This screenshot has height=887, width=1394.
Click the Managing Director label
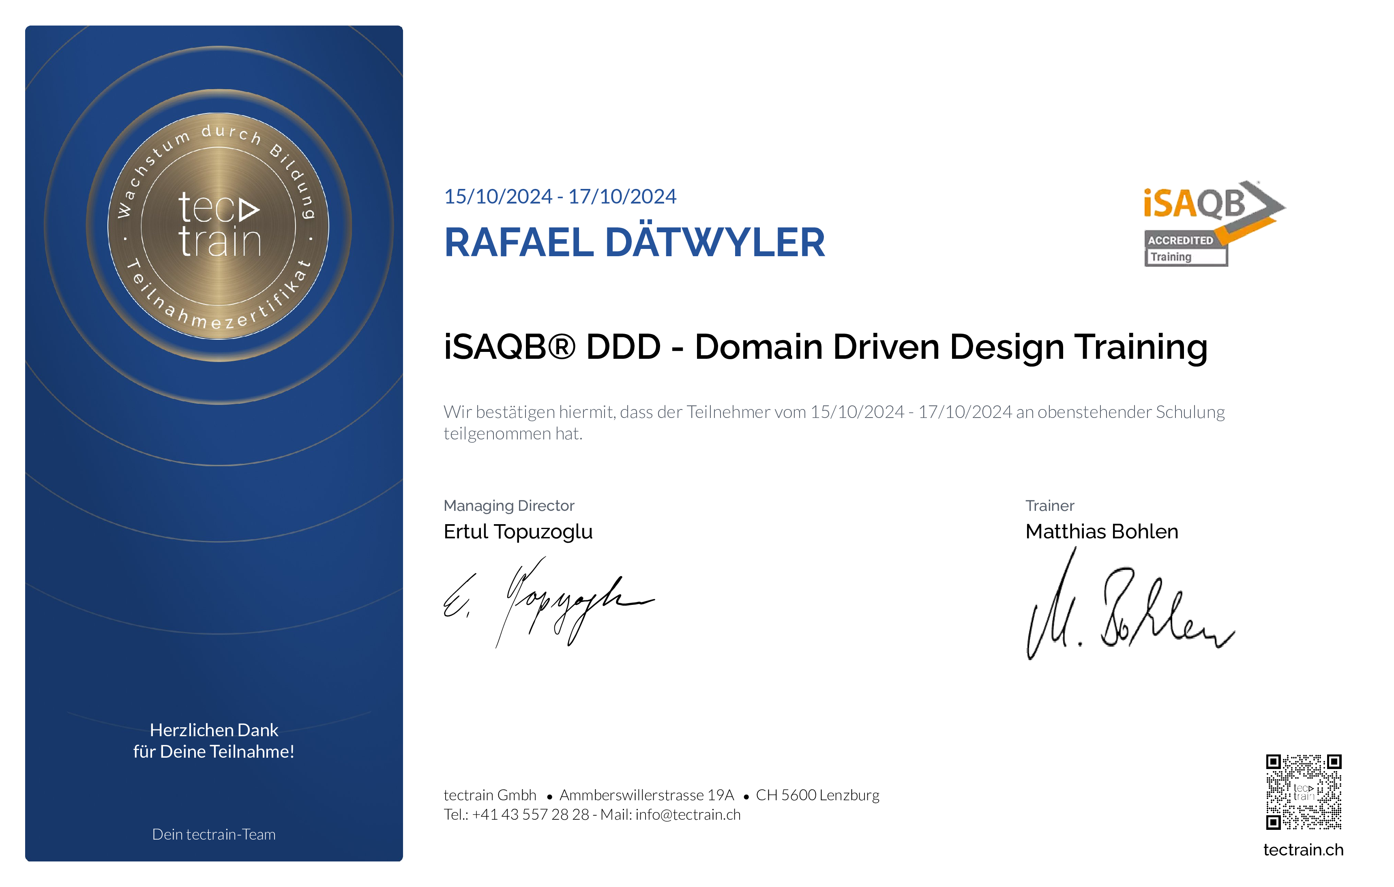pos(509,506)
